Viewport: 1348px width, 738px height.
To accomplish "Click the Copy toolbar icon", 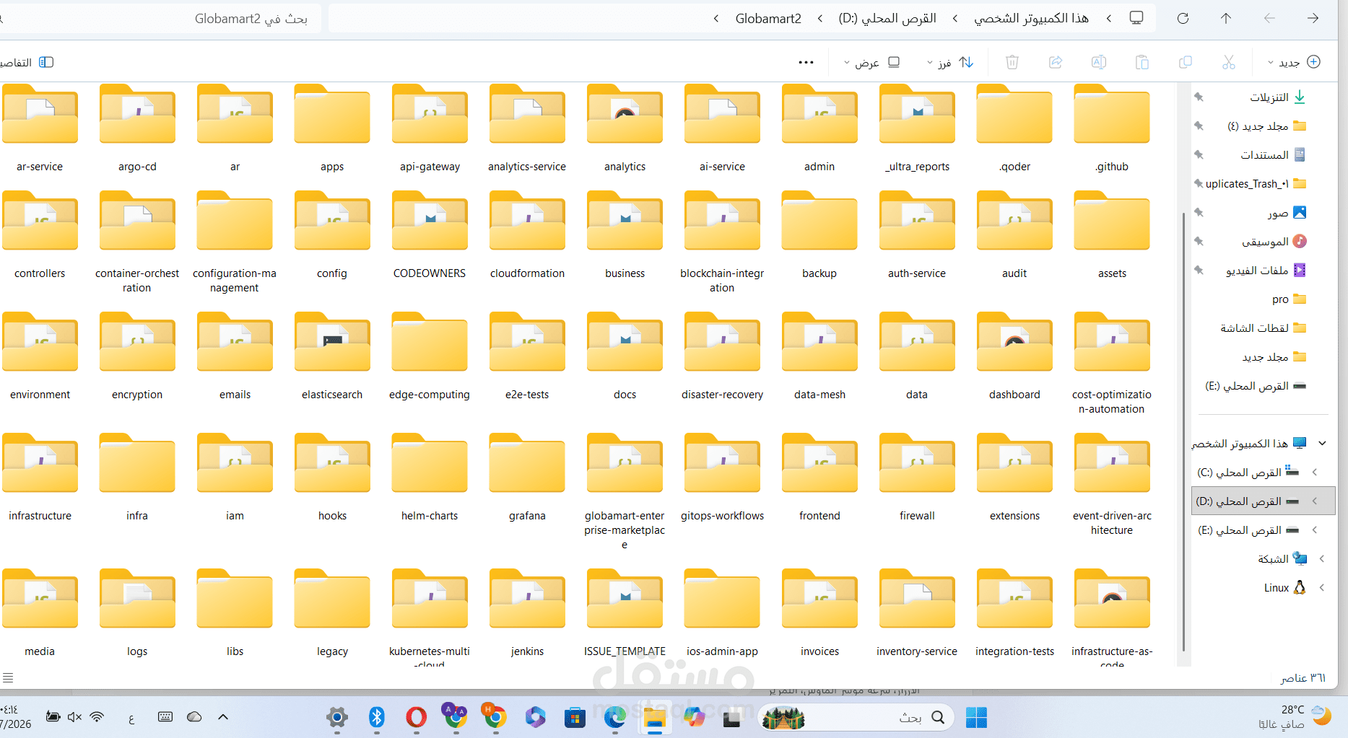I will tap(1186, 62).
